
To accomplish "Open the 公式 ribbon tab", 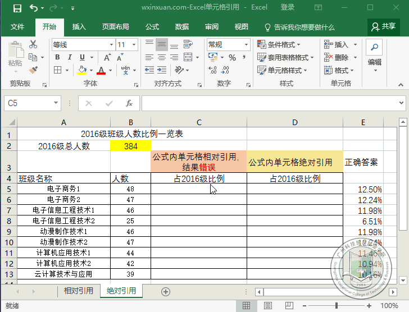I will pyautogui.click(x=152, y=27).
